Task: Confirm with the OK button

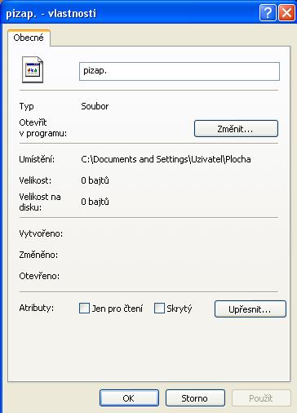Action: [129, 398]
